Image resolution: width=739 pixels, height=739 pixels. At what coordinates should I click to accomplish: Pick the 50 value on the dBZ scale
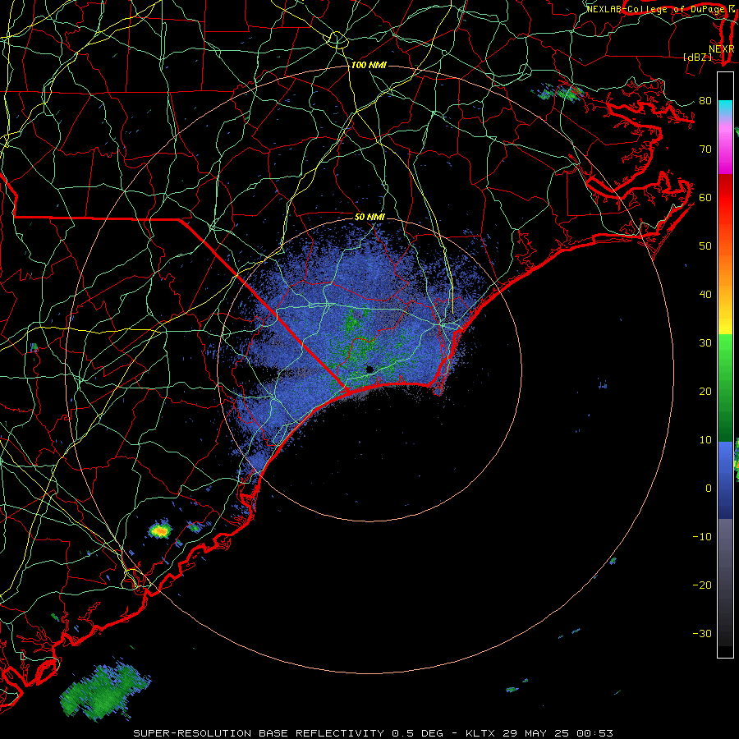tap(705, 246)
